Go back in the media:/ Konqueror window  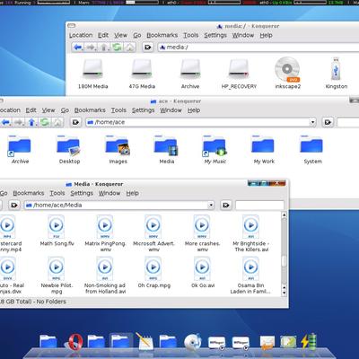click(78, 48)
